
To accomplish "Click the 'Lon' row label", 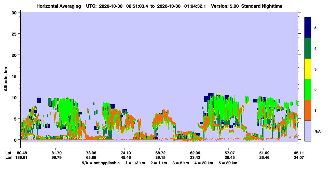I will 8,158.
